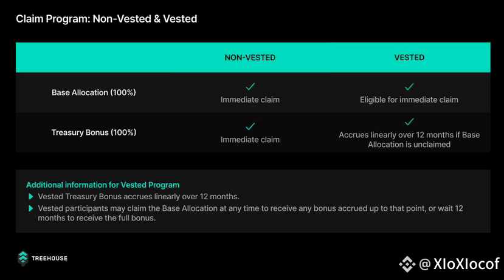The width and height of the screenshot is (504, 280).
Task: Click the Vested Base Allocation checkmark
Action: coord(409,86)
